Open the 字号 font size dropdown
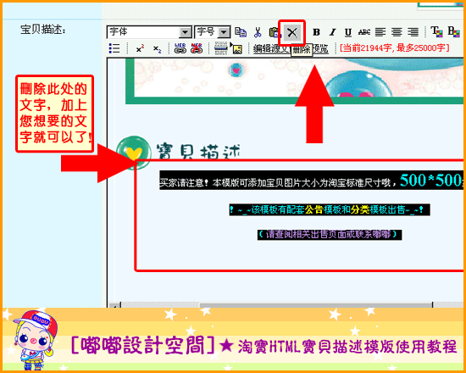This screenshot has width=466, height=373. 213,32
